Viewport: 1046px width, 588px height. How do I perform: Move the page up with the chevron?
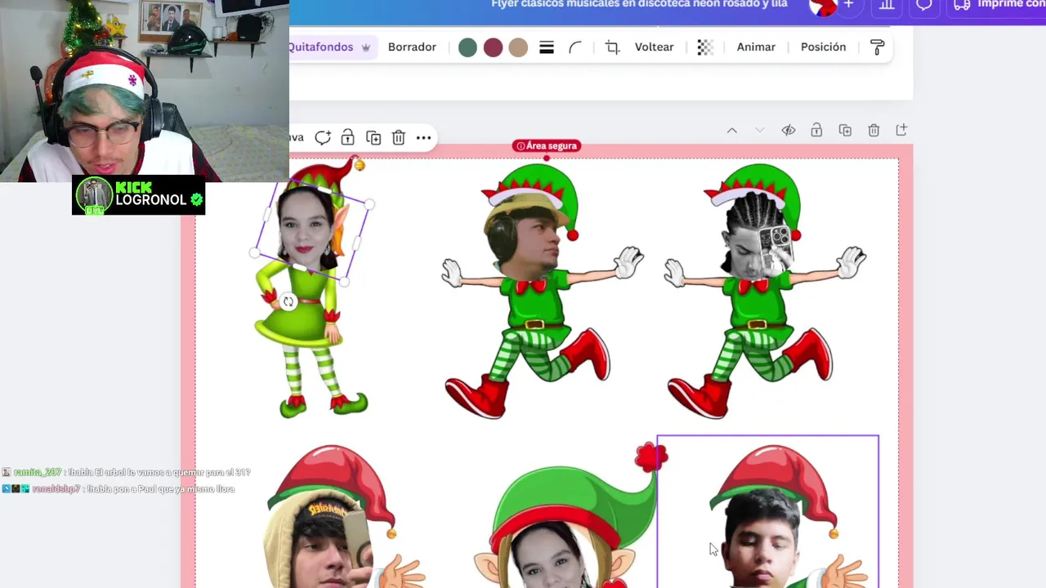click(731, 130)
